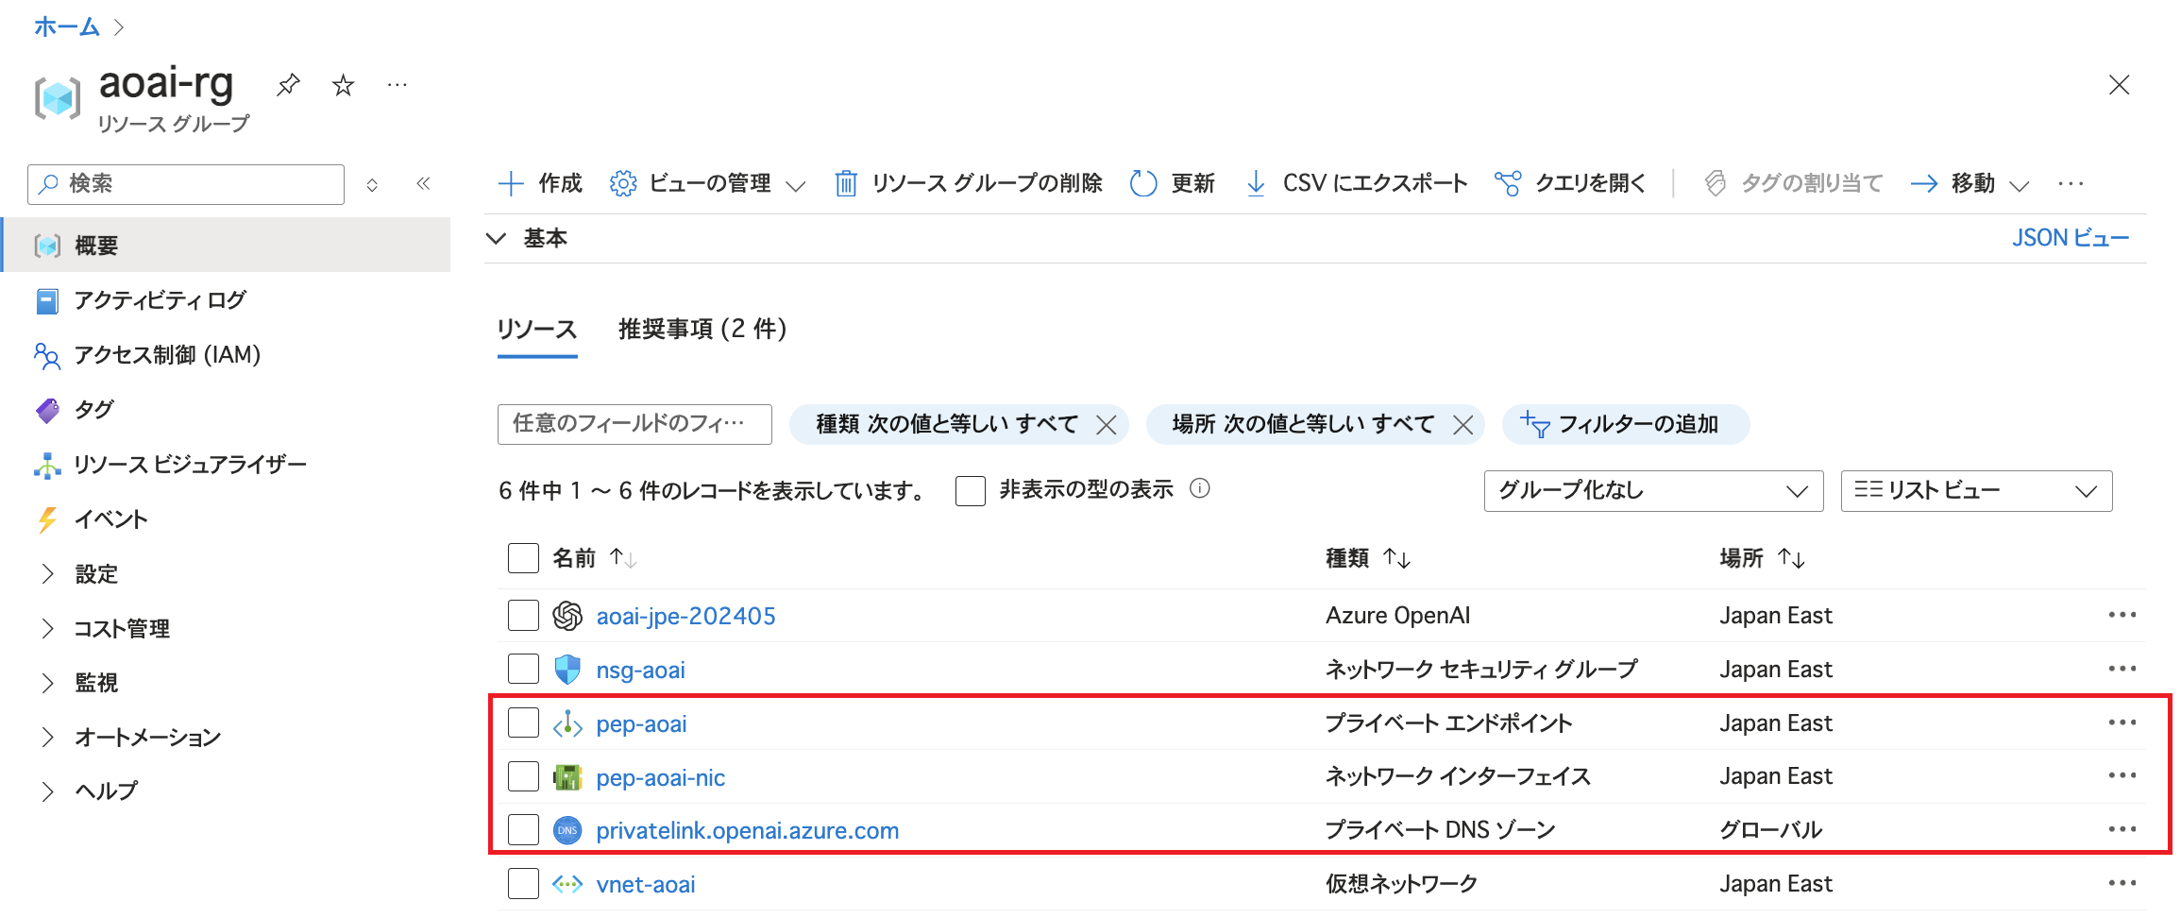The height and width of the screenshot is (918, 2181).
Task: Open ビューの管理 dropdown
Action: 708,183
